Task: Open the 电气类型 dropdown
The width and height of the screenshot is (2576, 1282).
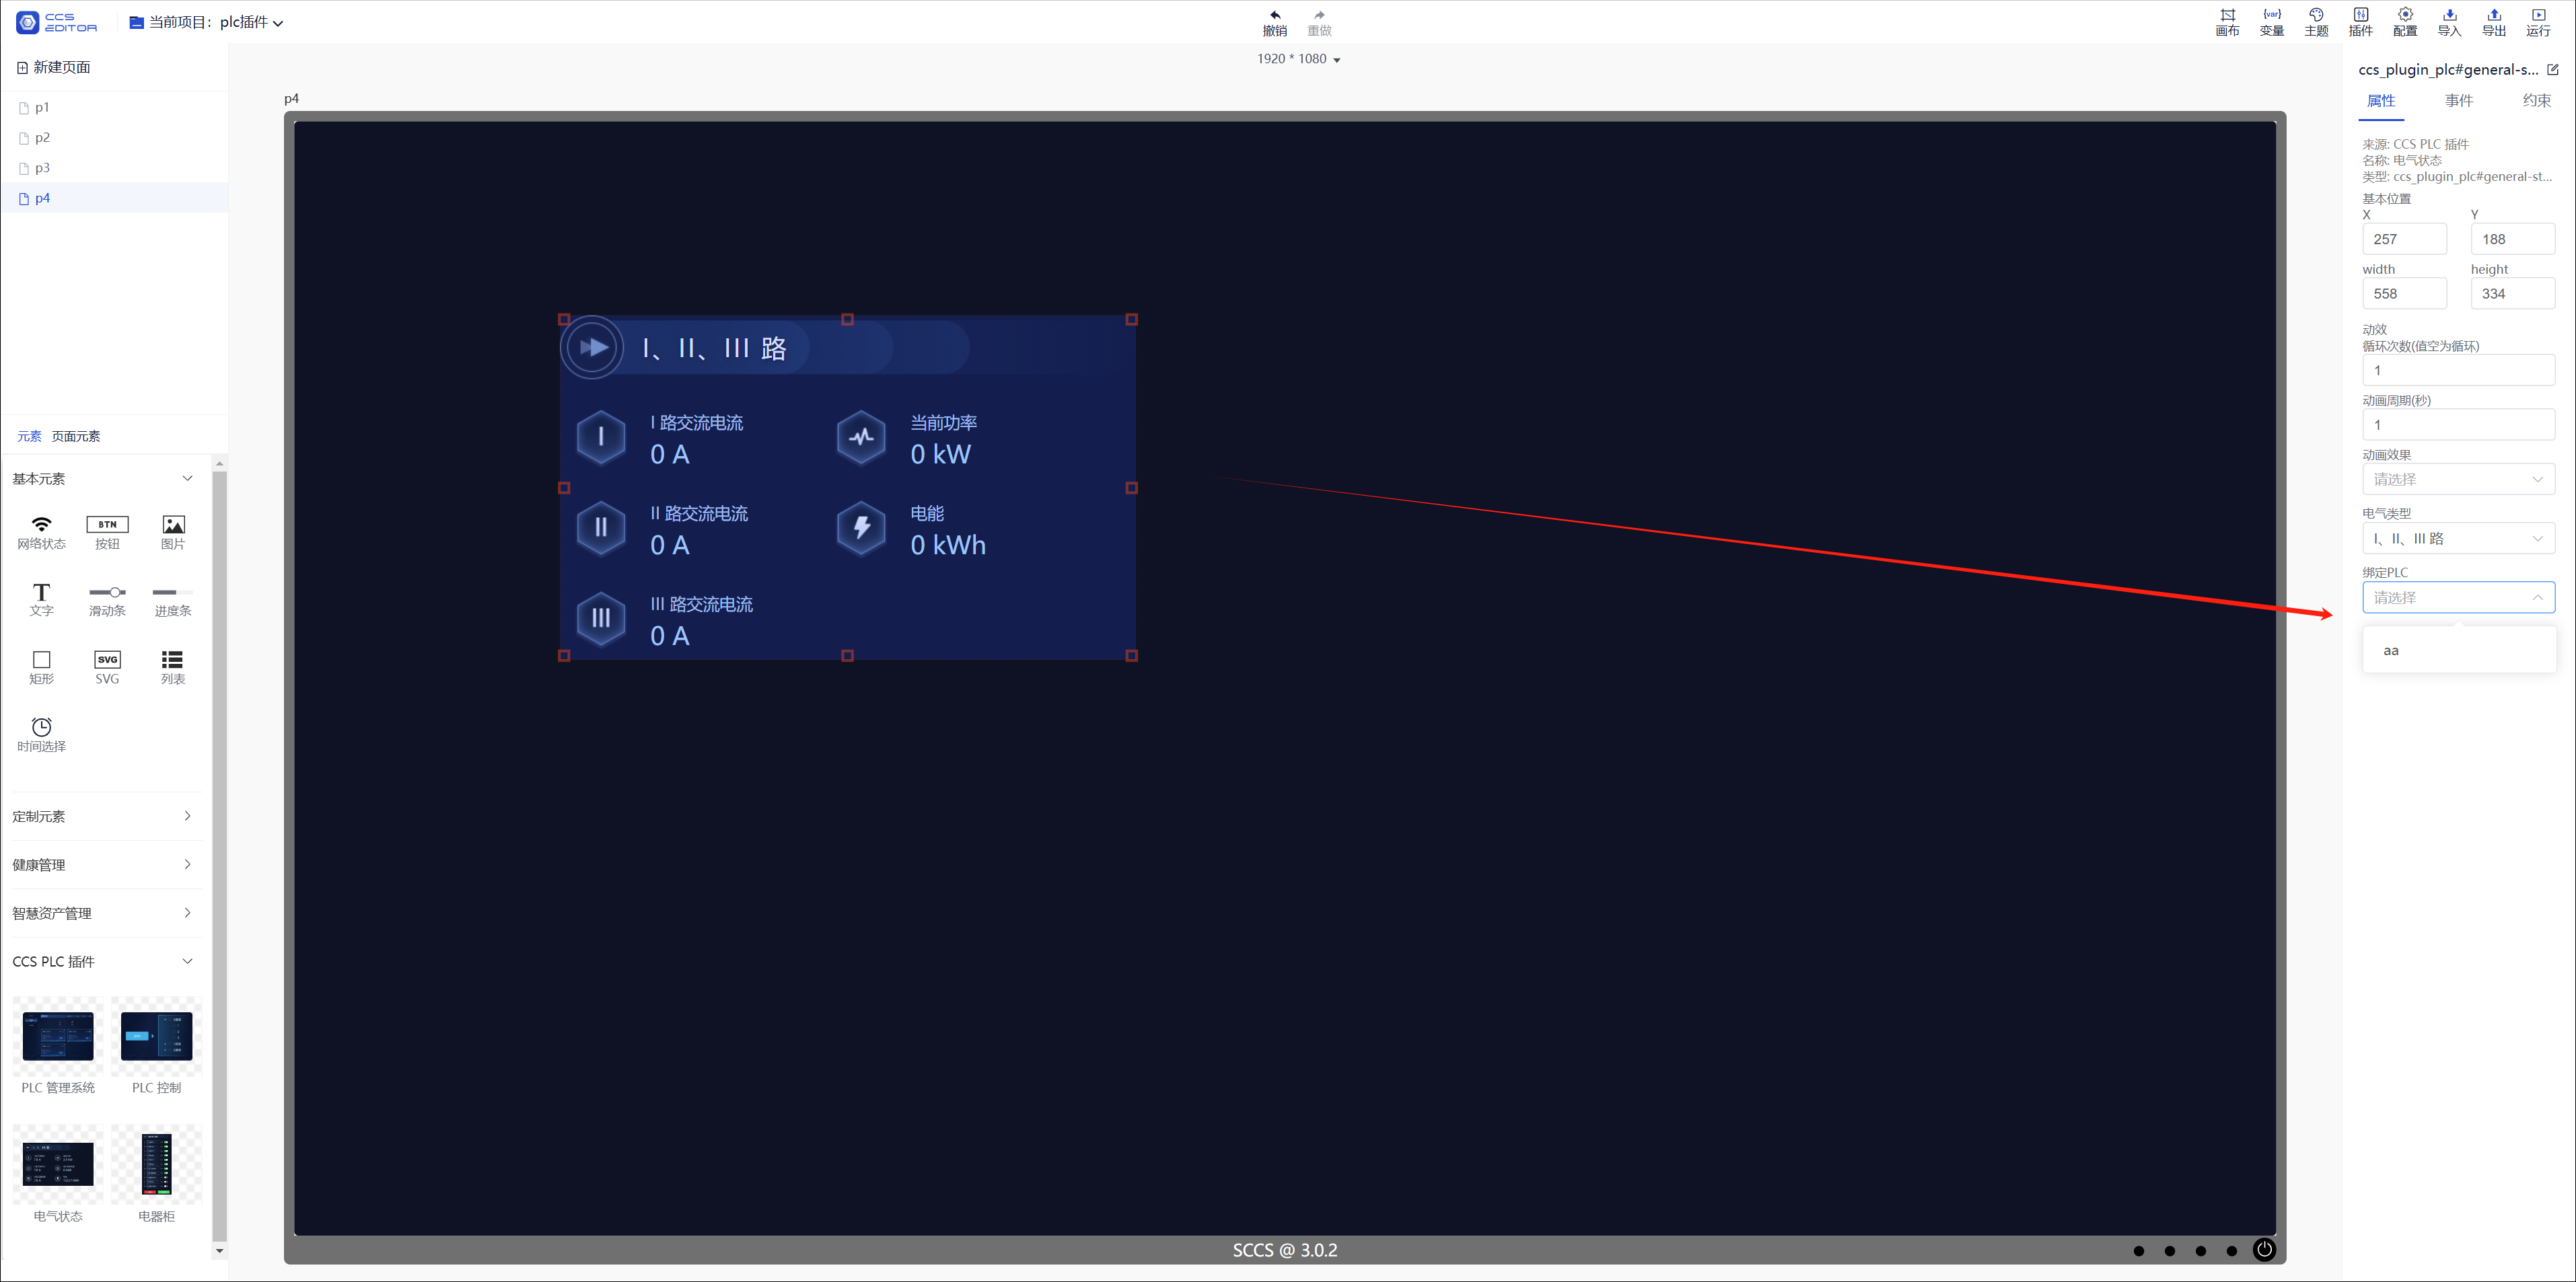Action: point(2458,539)
